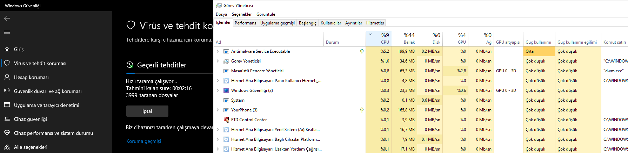Click the ETD Control Center icon

(226, 120)
